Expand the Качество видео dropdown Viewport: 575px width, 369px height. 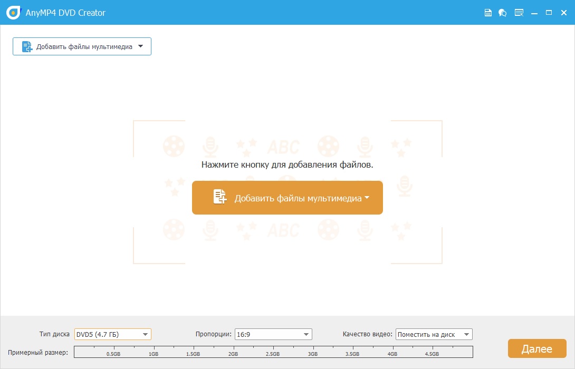466,334
